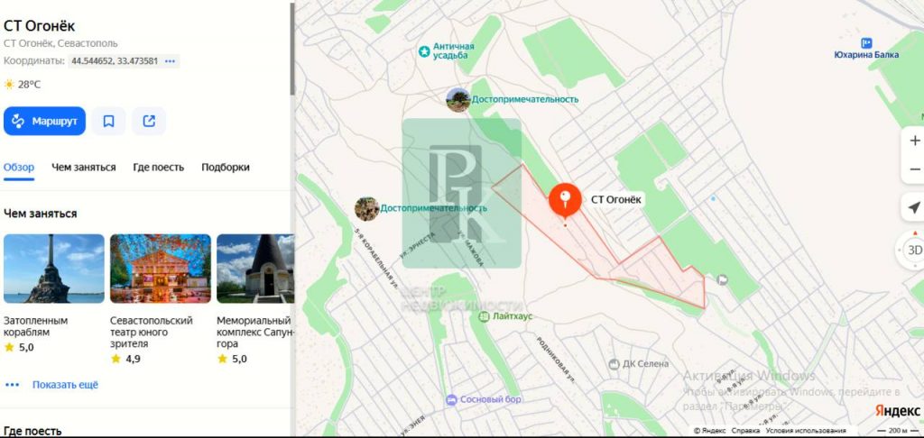Zoom in the map with plus button
The height and width of the screenshot is (438, 924).
914,141
